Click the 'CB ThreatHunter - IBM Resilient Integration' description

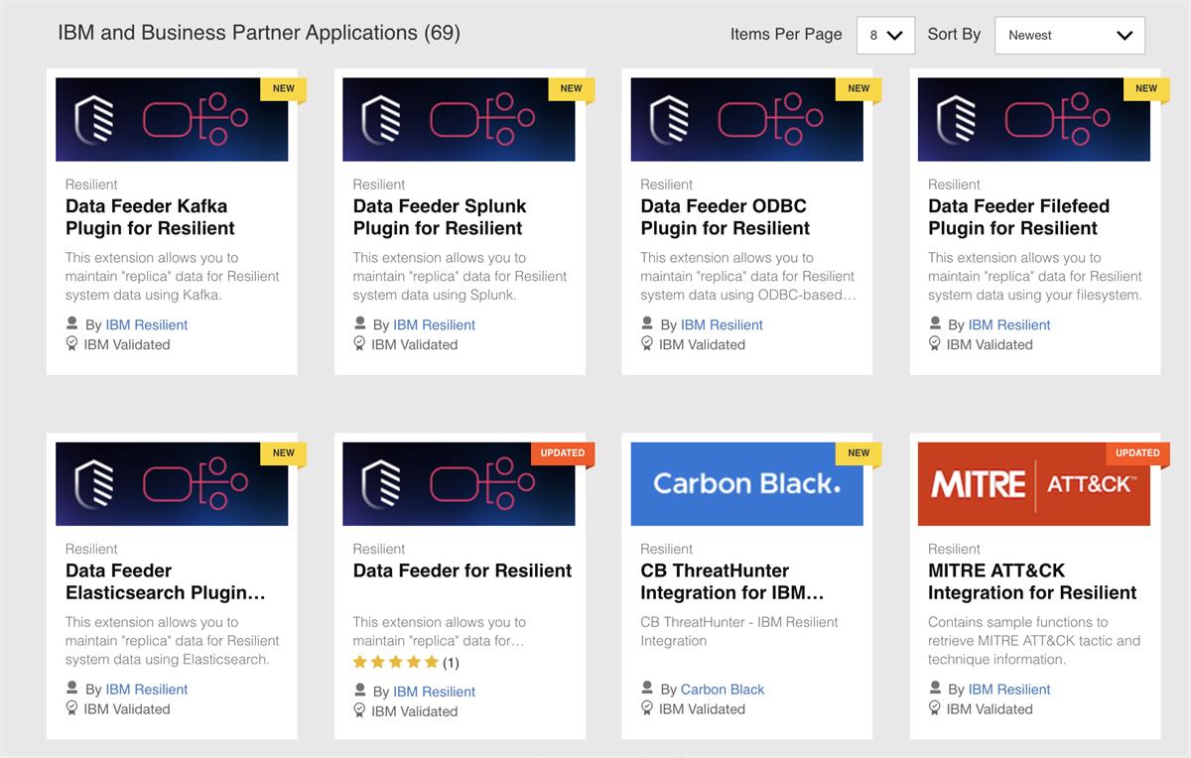pos(739,631)
